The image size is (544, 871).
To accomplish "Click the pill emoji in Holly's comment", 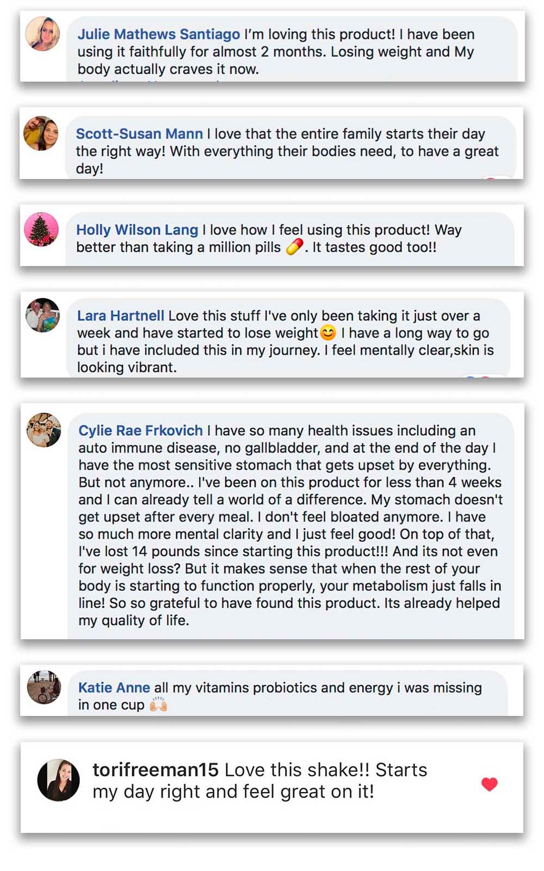I will 294,248.
